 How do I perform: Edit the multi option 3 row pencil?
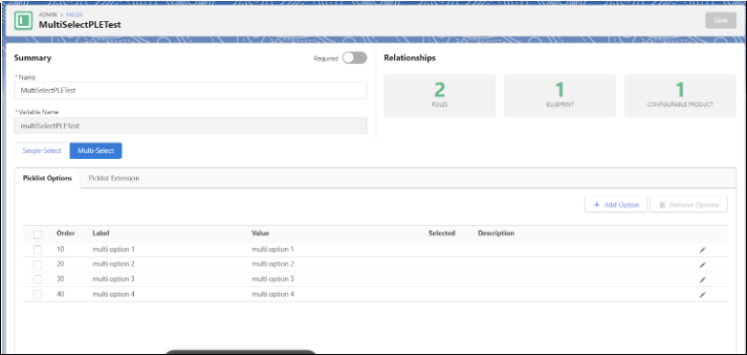(x=702, y=279)
